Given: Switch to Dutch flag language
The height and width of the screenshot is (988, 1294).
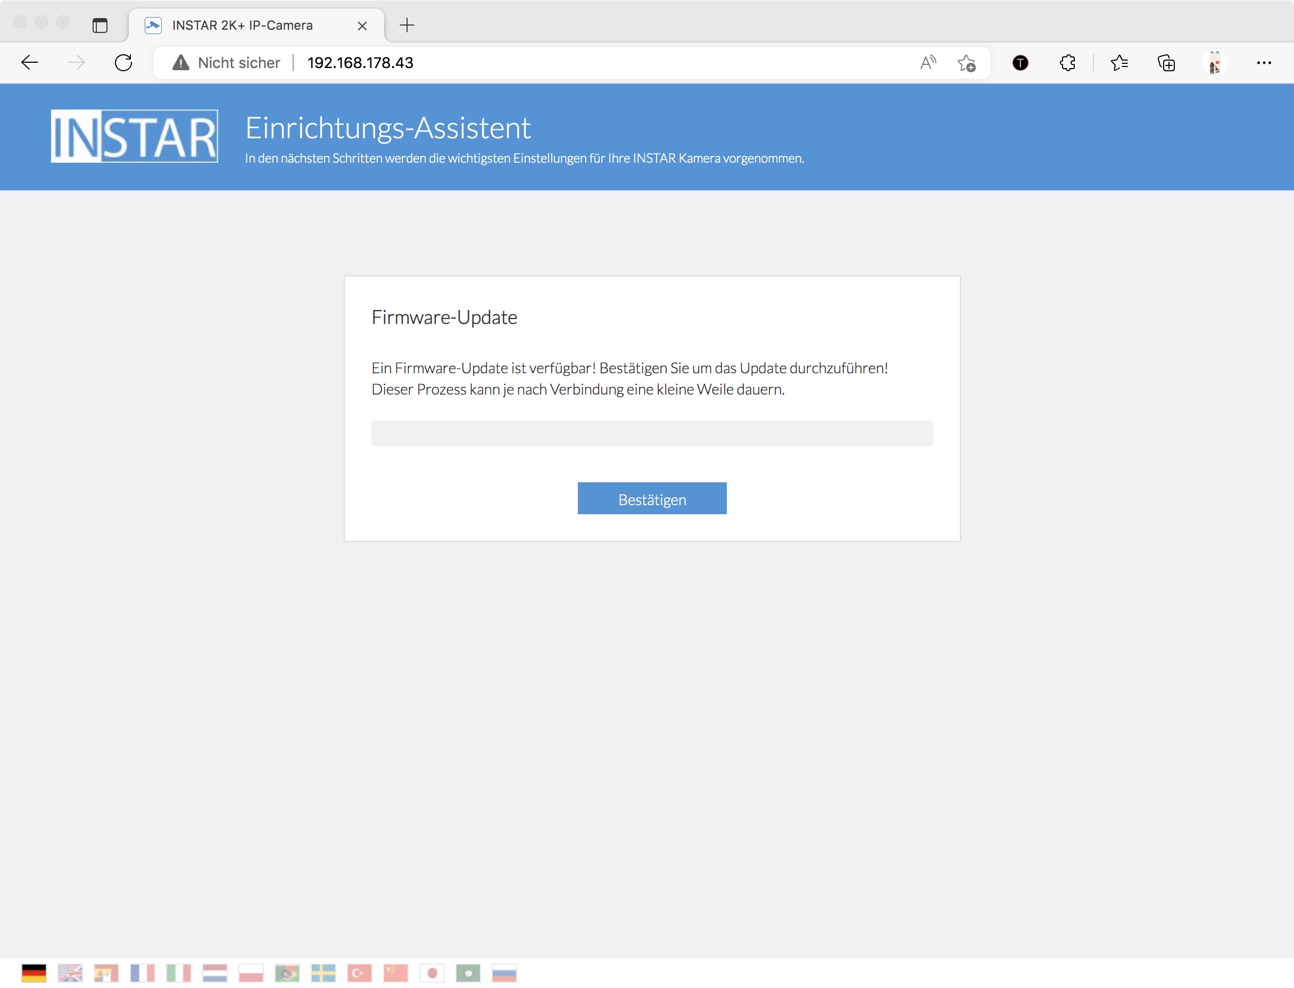Looking at the screenshot, I should coord(215,973).
